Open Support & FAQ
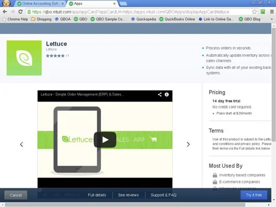276x207 pixels. pos(164,195)
